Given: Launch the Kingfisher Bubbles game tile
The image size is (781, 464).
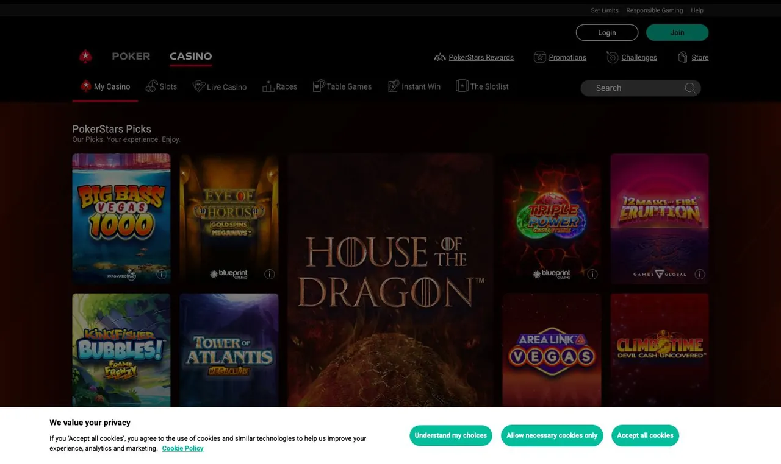Looking at the screenshot, I should click(121, 350).
